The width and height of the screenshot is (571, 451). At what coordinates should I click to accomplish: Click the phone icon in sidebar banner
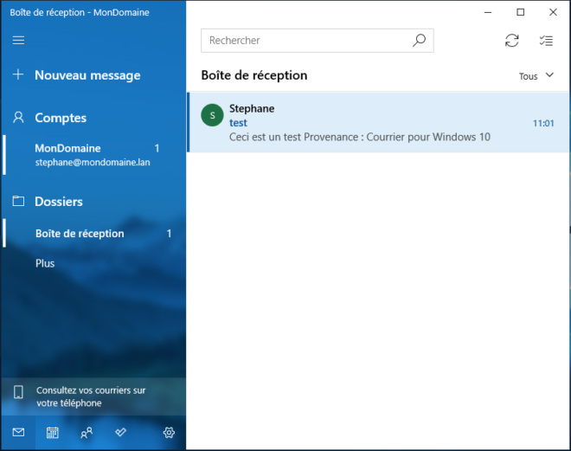(18, 392)
